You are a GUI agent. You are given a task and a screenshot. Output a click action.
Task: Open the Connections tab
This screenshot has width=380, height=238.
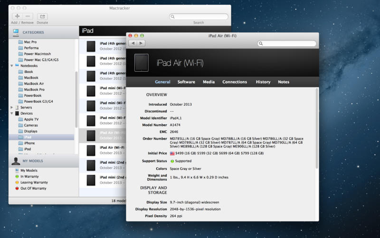235,82
